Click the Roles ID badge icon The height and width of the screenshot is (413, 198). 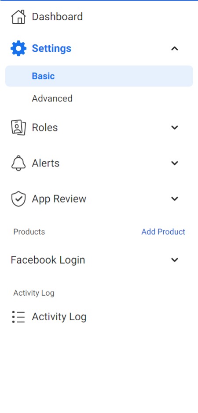coord(18,127)
